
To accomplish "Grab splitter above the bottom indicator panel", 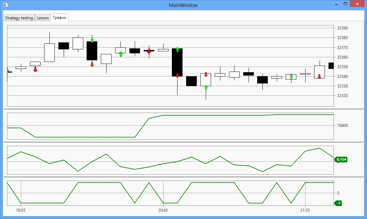I will [183, 177].
